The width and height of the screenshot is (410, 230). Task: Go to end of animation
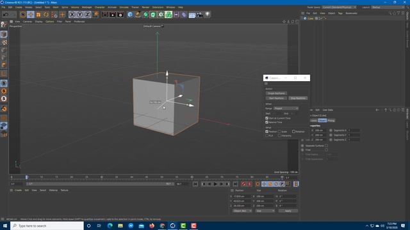(x=235, y=184)
